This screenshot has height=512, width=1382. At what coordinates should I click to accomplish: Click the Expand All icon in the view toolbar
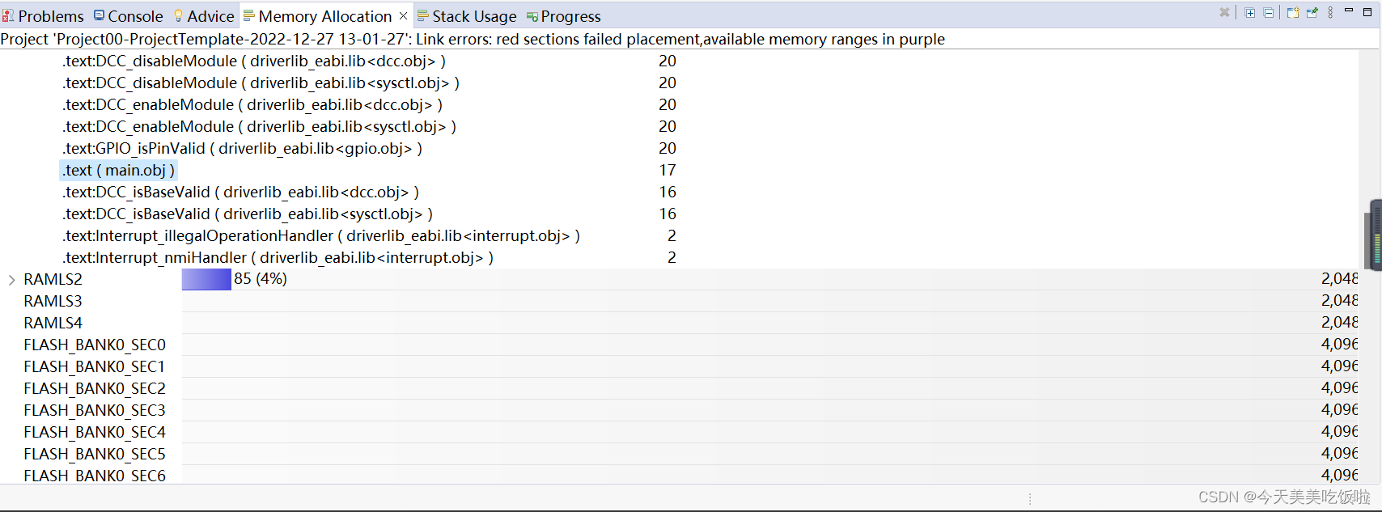click(x=1249, y=12)
